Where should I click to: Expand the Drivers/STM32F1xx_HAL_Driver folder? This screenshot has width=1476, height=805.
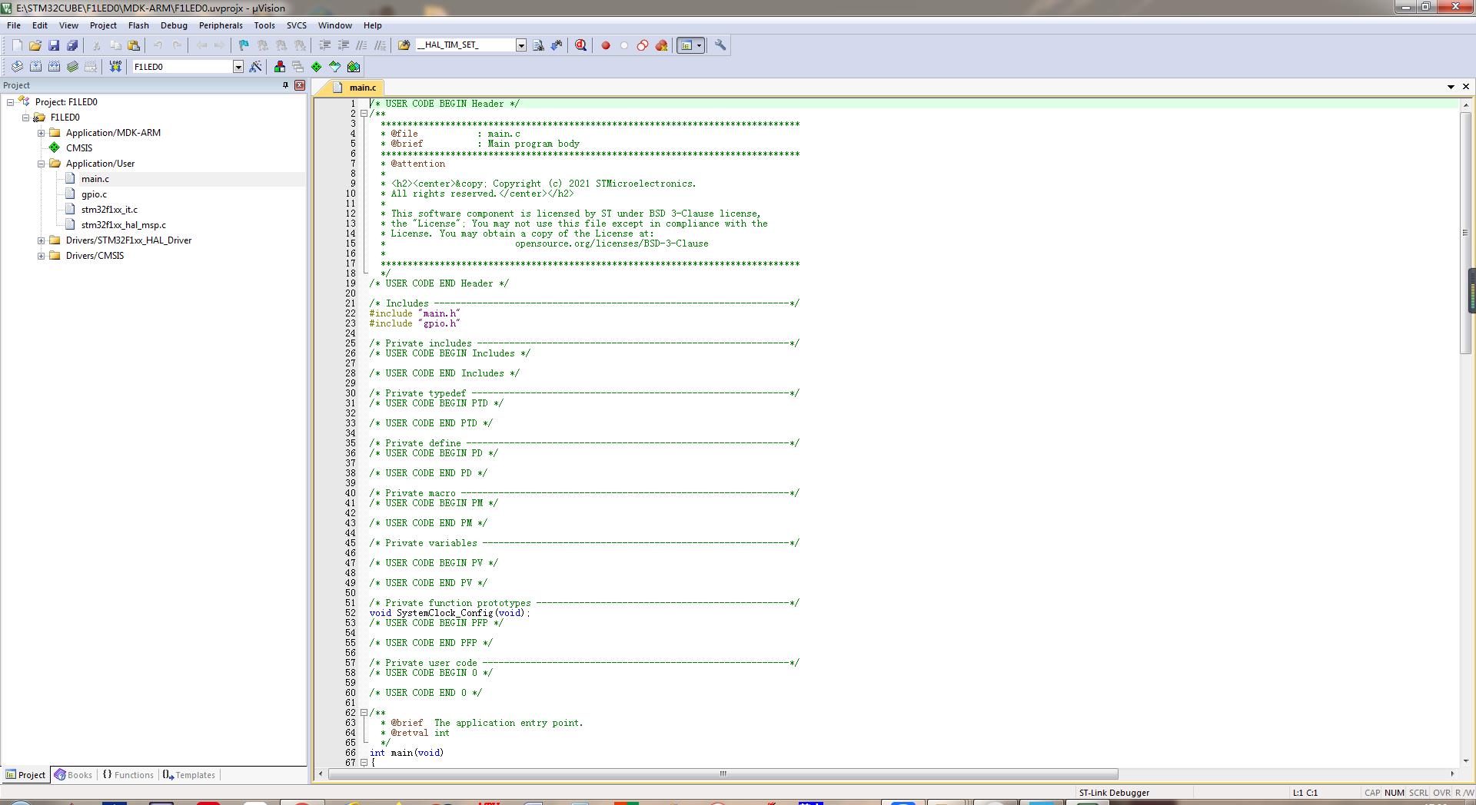pyautogui.click(x=41, y=240)
